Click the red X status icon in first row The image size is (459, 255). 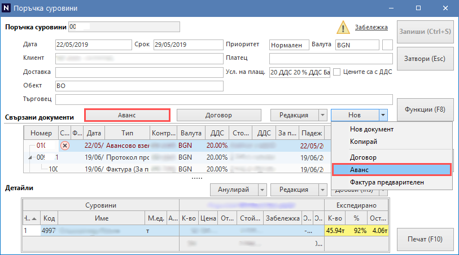coord(65,146)
